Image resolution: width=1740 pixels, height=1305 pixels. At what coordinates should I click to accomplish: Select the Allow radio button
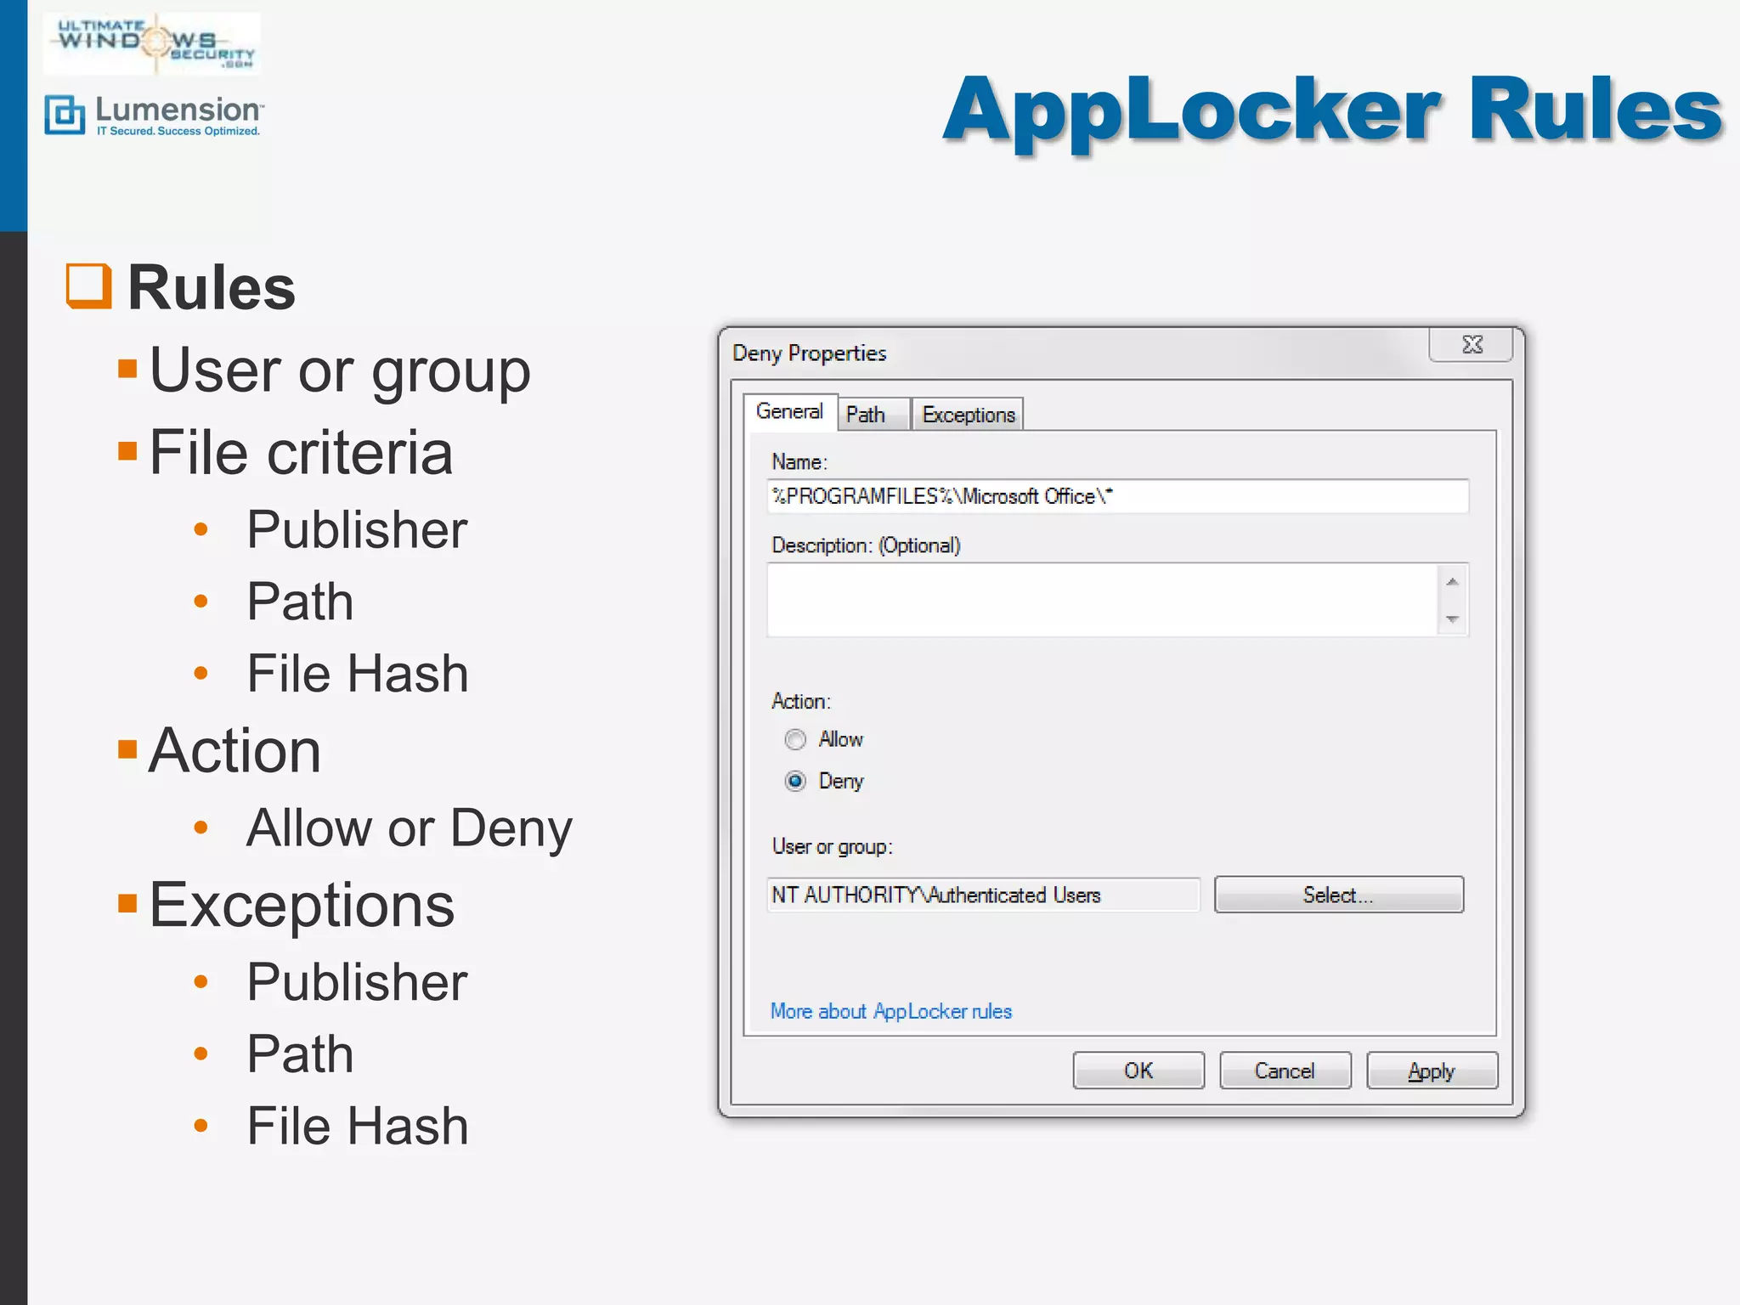click(x=795, y=740)
